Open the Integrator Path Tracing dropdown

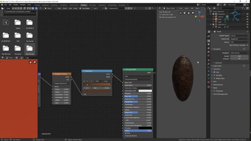tap(239, 53)
